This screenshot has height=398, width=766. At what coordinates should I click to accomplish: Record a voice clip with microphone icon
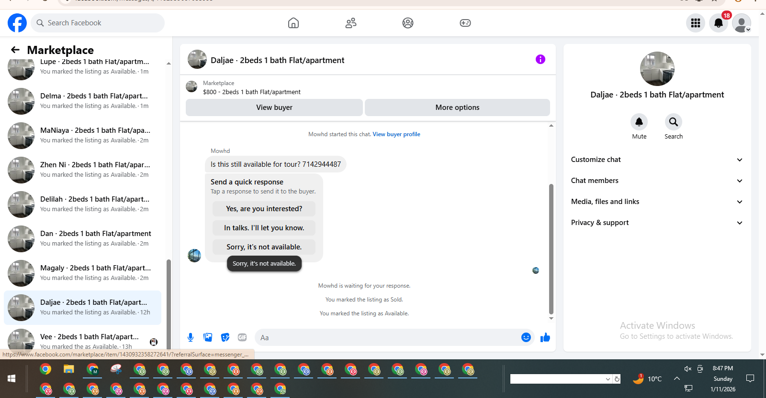click(x=191, y=337)
